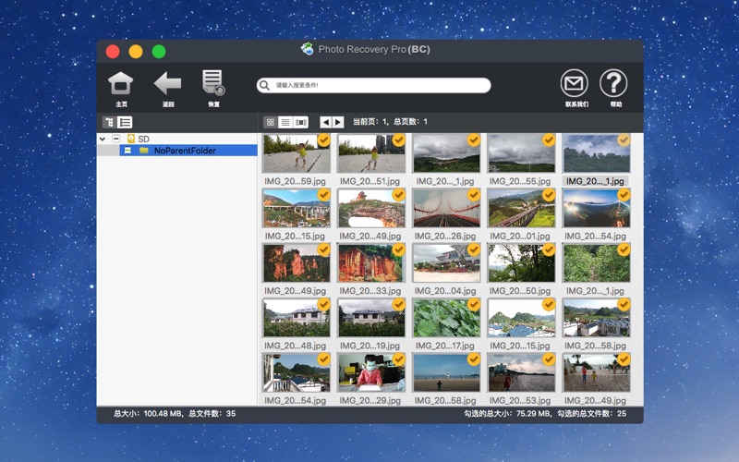Viewport: 739px width, 462px height.
Task: Switch to thumbnail grid view icon
Action: 271,122
